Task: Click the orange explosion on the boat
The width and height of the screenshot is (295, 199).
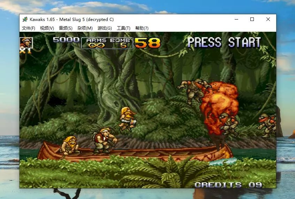Action: tap(219, 105)
